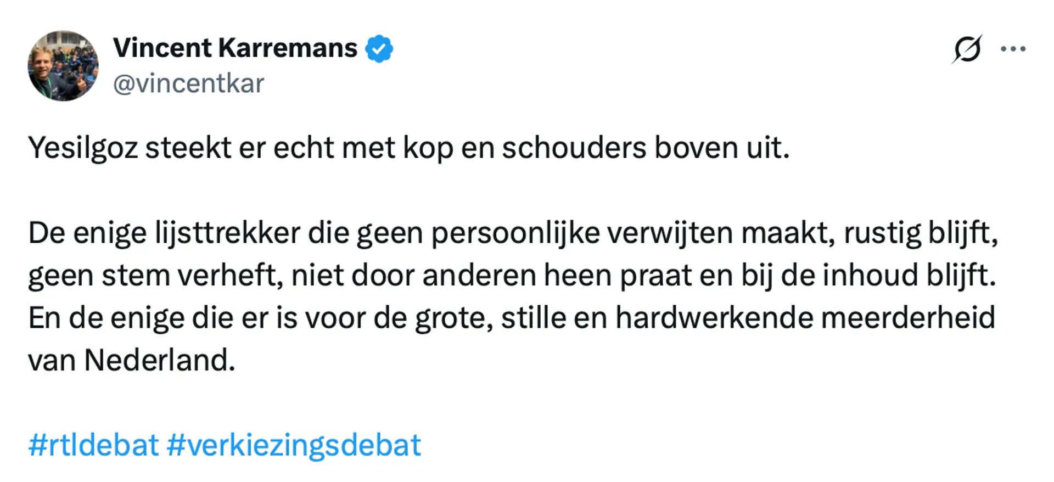
Task: Click the blue verified checkmark badge
Action: (x=379, y=48)
